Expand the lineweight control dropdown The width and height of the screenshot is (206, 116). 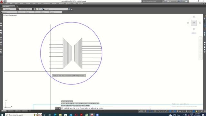(42, 12)
